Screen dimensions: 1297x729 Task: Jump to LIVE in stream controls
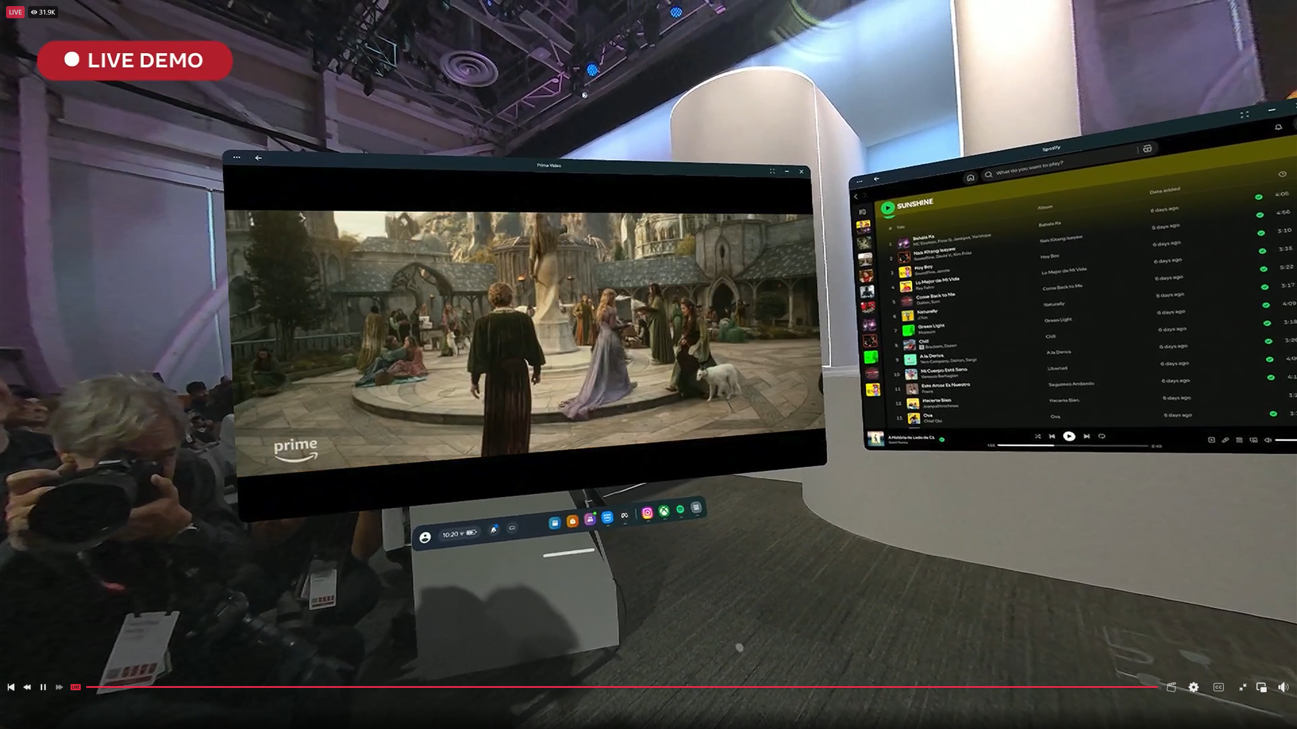[76, 687]
